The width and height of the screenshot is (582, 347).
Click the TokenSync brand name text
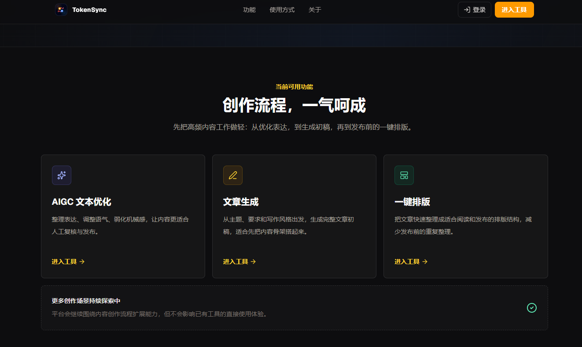[89, 10]
